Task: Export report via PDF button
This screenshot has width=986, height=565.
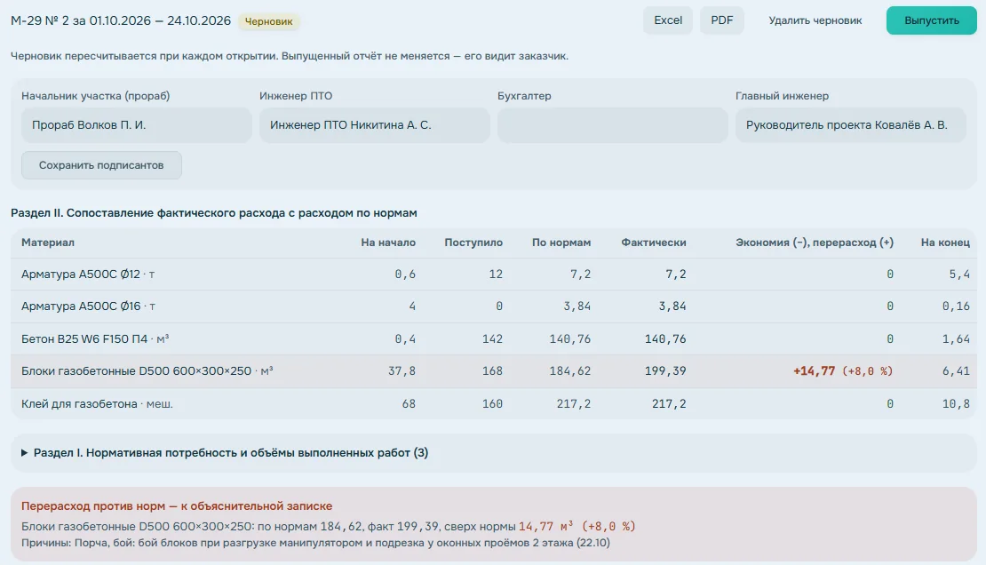Action: [x=722, y=20]
